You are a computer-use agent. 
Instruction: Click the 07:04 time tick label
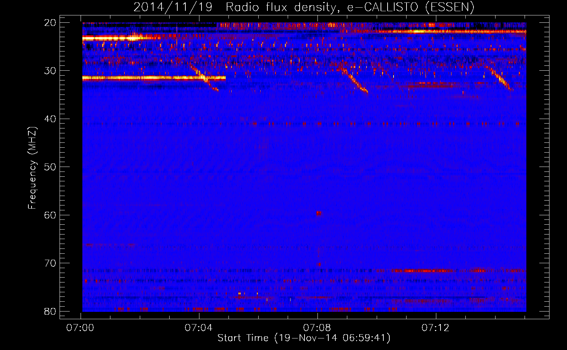(x=199, y=328)
